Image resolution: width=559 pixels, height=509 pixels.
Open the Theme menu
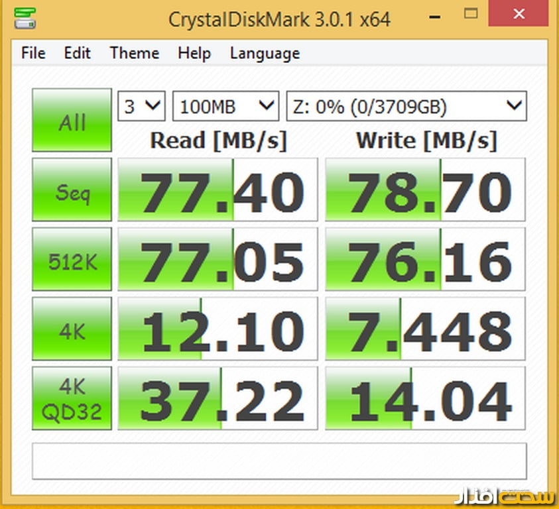(134, 54)
